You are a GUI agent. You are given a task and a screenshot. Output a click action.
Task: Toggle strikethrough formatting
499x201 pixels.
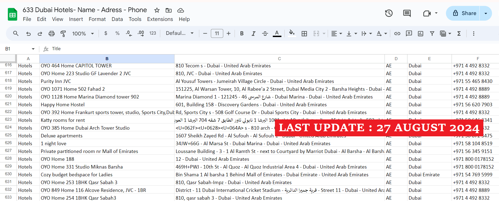click(x=265, y=34)
